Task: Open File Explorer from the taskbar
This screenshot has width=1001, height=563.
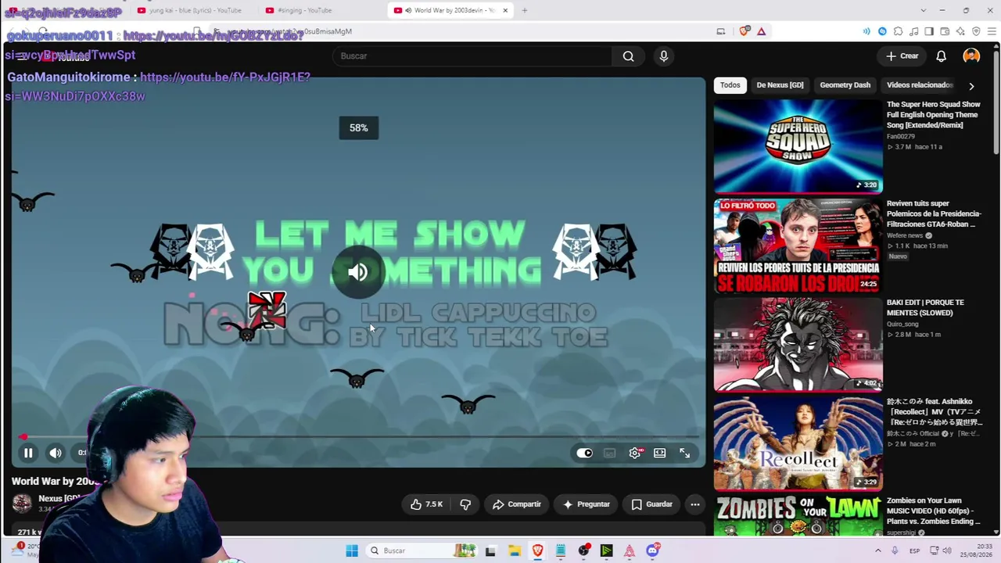Action: point(515,550)
